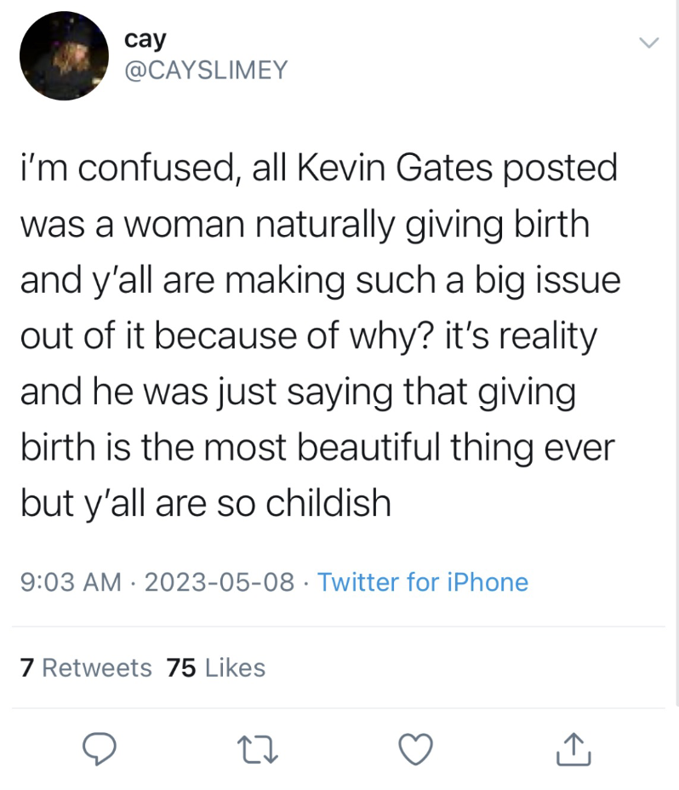
Task: Select cay's profile picture
Action: (64, 55)
